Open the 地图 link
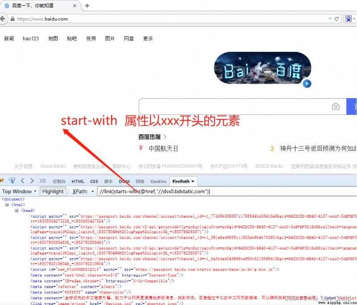The width and height of the screenshot is (357, 305). [53, 38]
